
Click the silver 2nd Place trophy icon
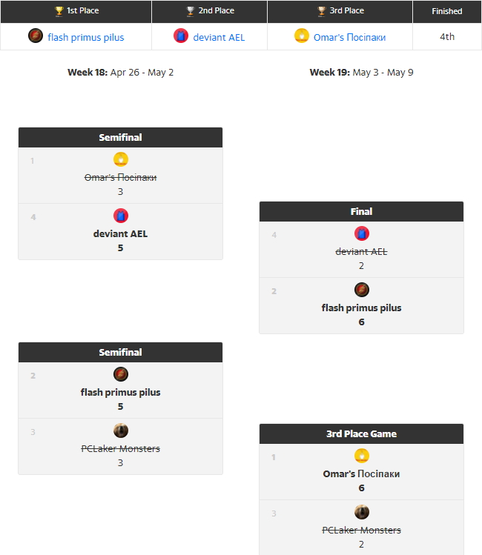pos(191,11)
